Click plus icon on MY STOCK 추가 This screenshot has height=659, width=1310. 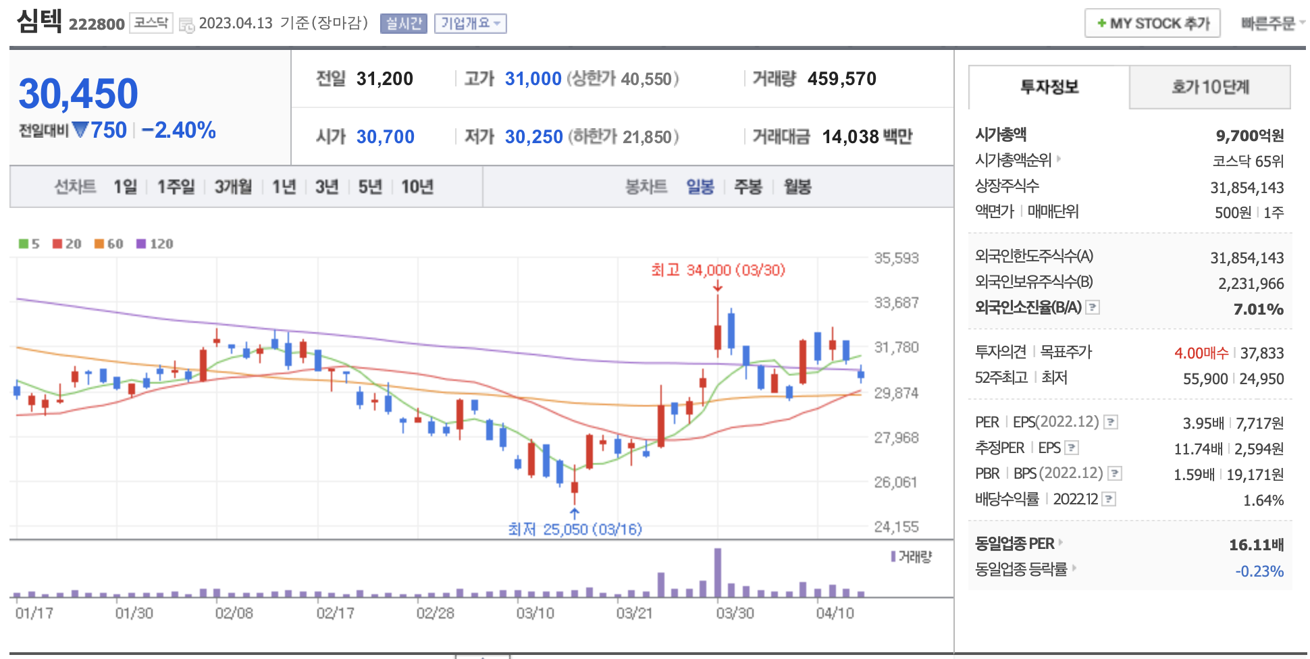1101,24
